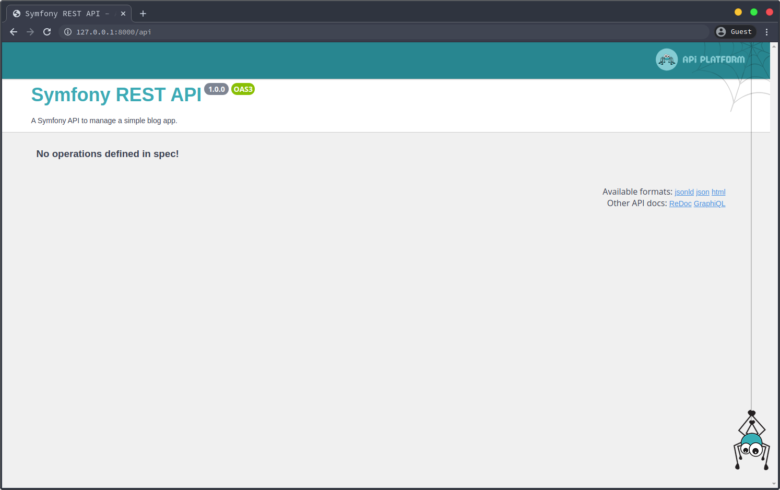Click the Guest profile button
This screenshot has width=780, height=490.
pyautogui.click(x=735, y=32)
